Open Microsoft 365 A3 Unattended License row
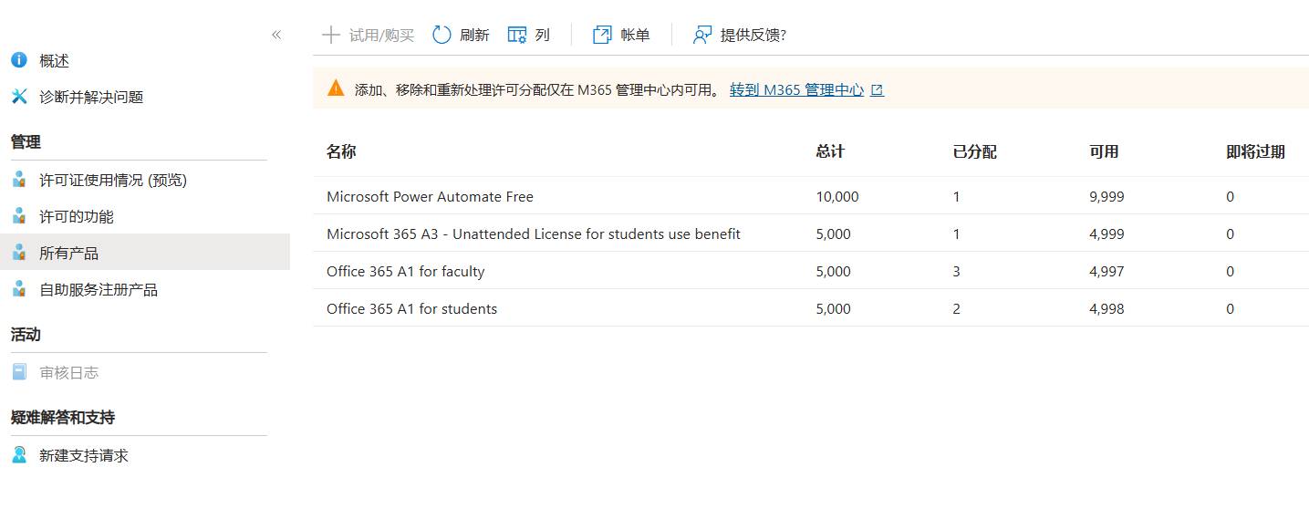The image size is (1309, 519). [811, 234]
